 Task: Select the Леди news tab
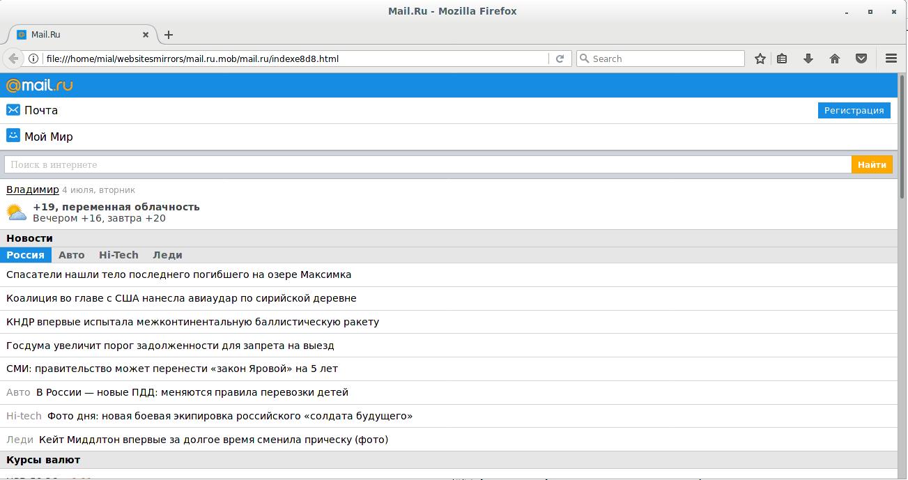click(x=167, y=255)
